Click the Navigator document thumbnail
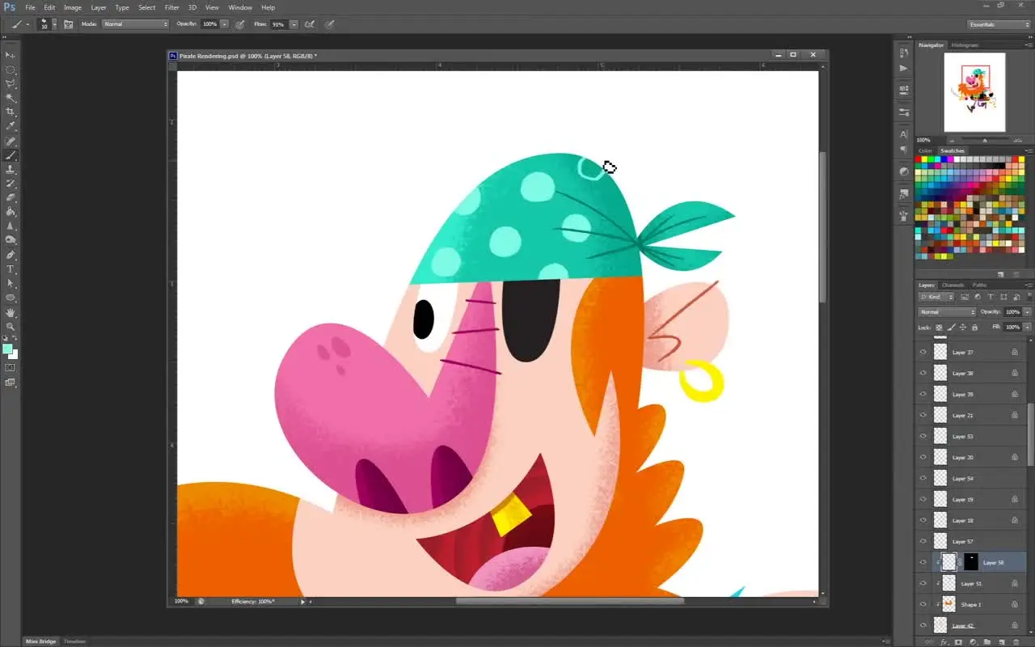 coord(974,92)
